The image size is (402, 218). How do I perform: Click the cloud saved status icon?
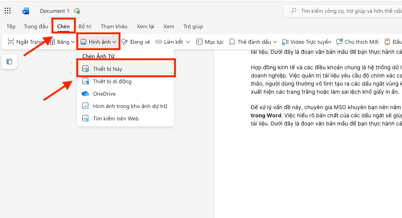[77, 11]
